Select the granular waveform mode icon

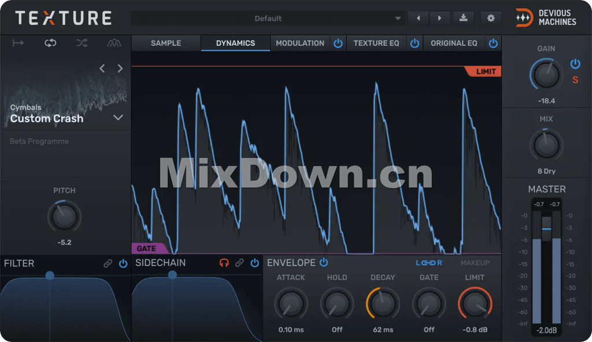pos(114,43)
